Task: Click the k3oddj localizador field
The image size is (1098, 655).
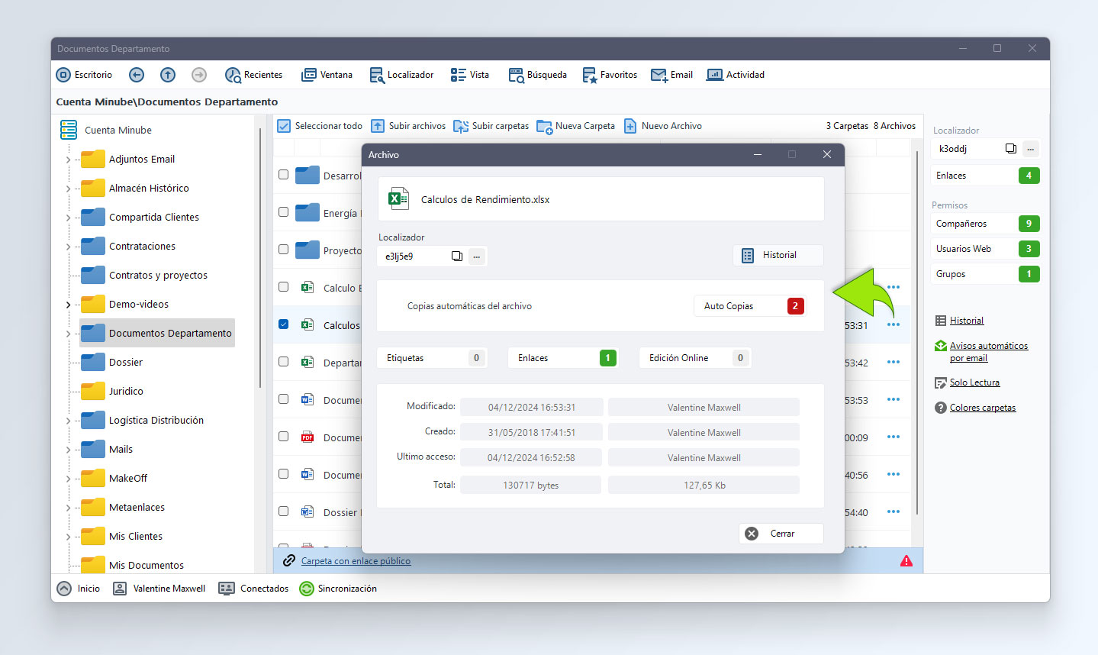Action: (965, 149)
